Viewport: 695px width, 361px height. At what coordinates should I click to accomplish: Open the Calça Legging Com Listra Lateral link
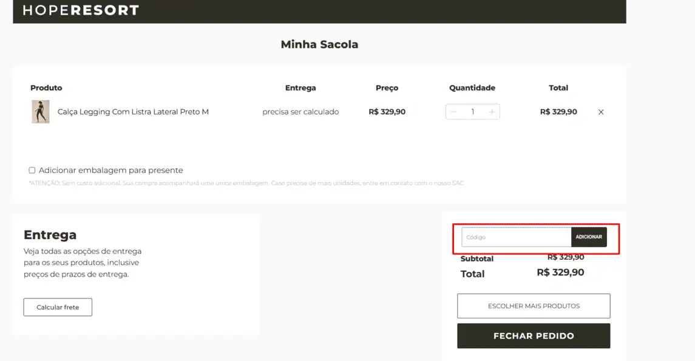(133, 112)
